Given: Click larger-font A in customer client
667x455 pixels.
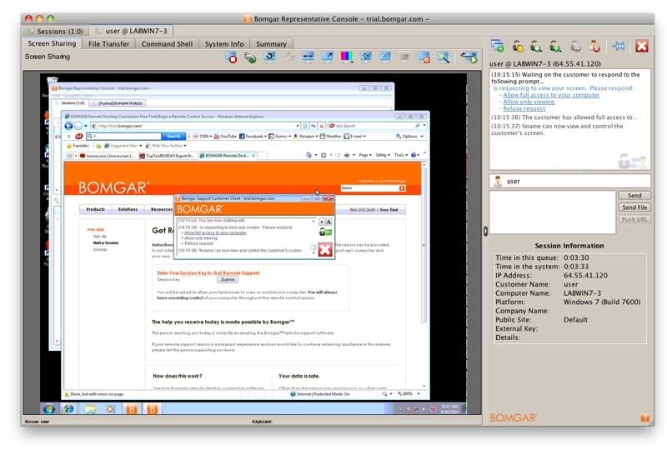Looking at the screenshot, I should (x=328, y=222).
